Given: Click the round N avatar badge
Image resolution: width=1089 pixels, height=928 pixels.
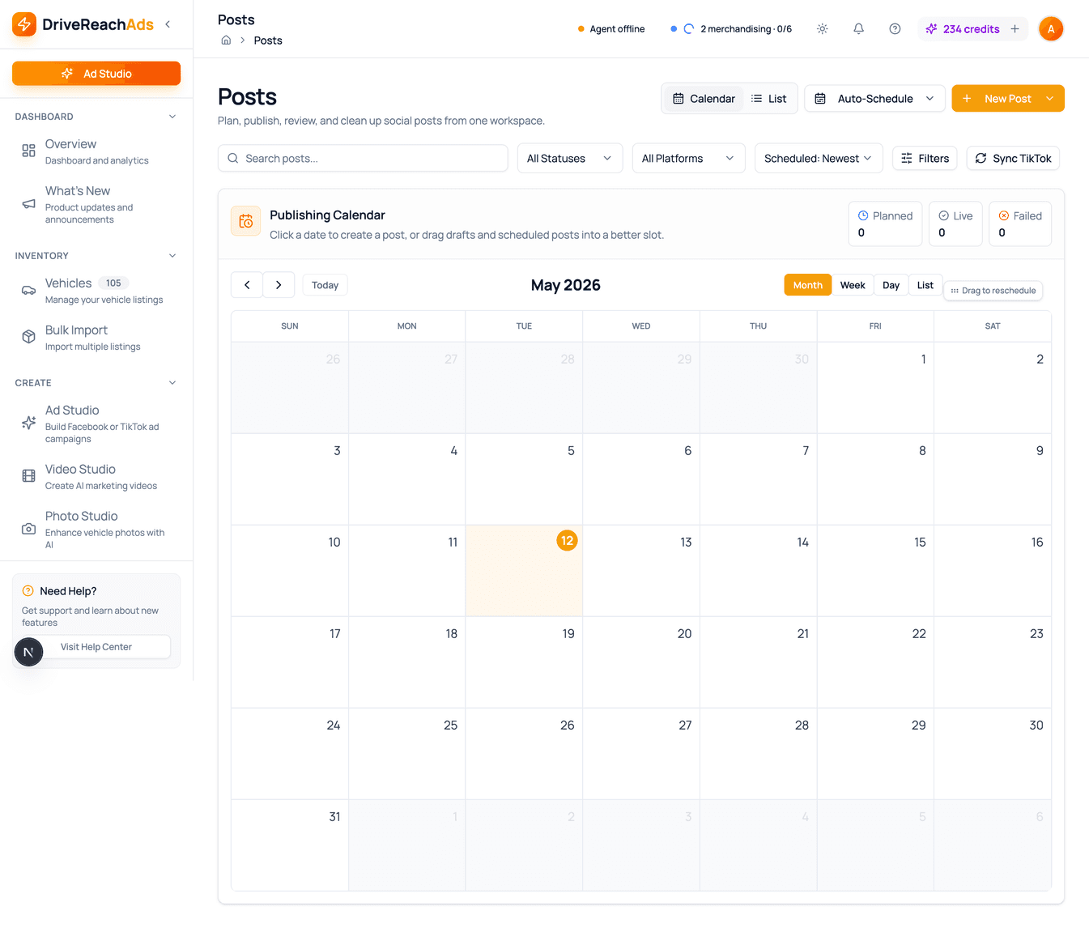Looking at the screenshot, I should [x=28, y=652].
